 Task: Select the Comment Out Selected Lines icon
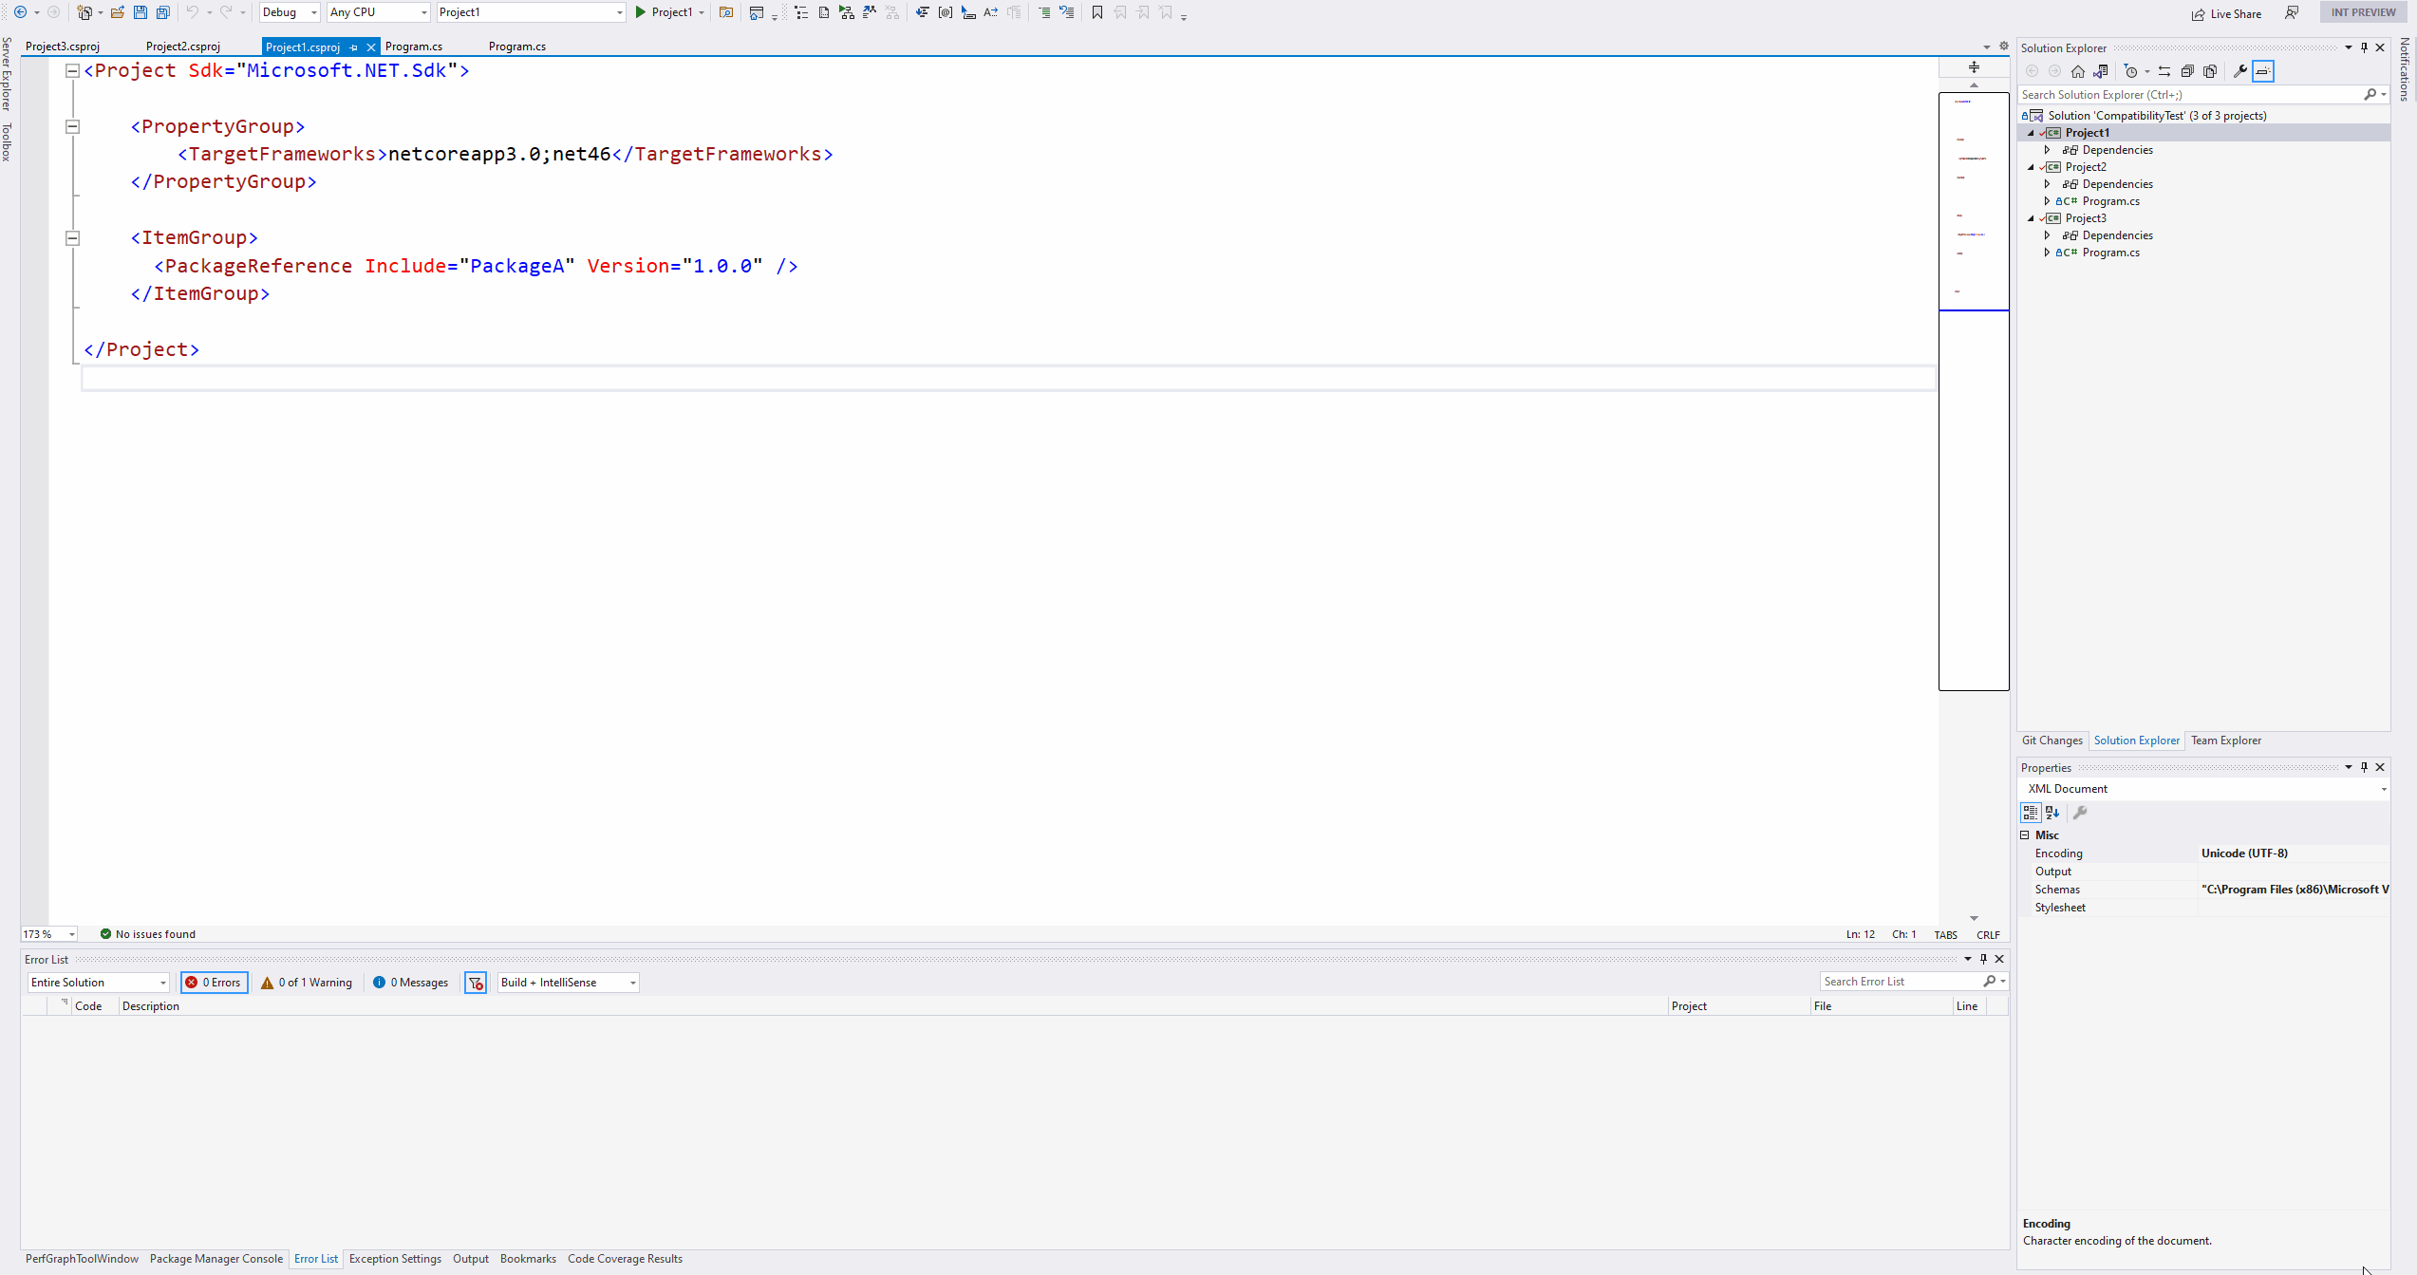[x=1044, y=12]
